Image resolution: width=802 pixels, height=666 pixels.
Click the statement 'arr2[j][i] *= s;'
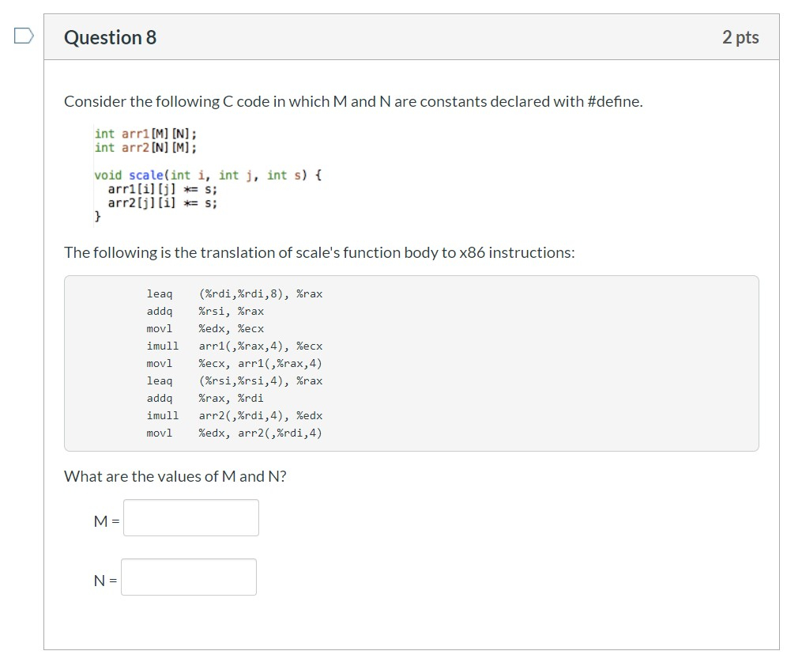tap(163, 203)
